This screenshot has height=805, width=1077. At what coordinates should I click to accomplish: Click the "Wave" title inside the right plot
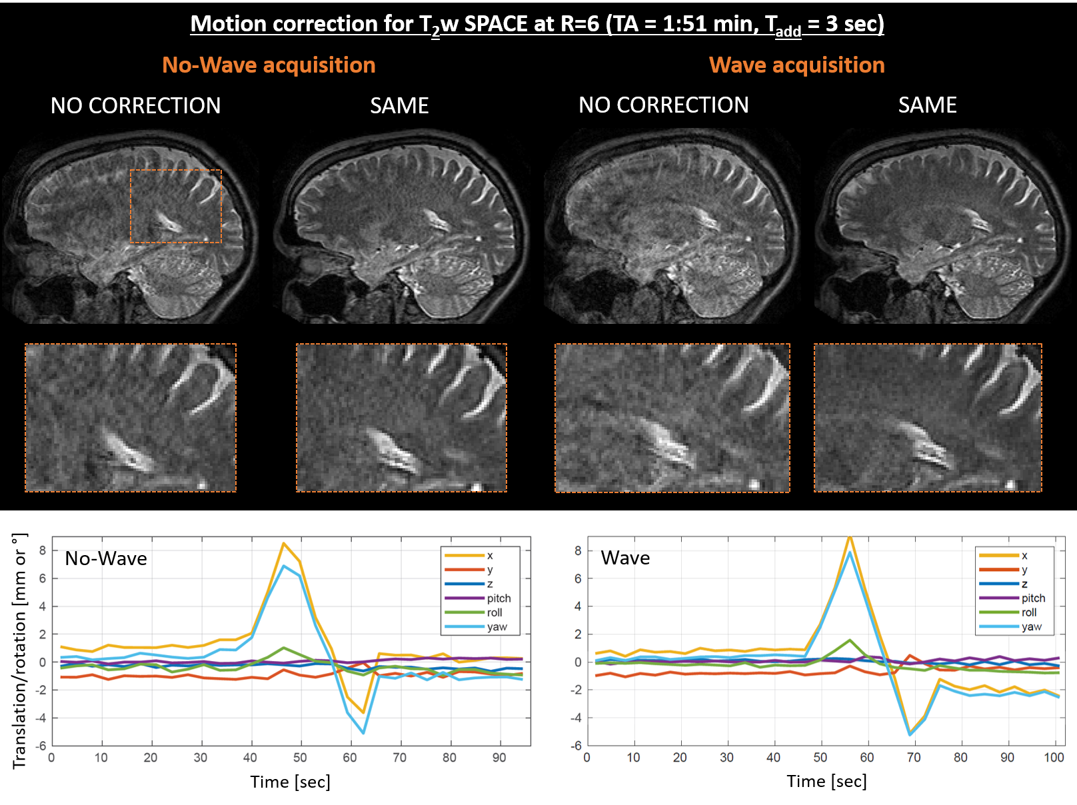coord(625,558)
